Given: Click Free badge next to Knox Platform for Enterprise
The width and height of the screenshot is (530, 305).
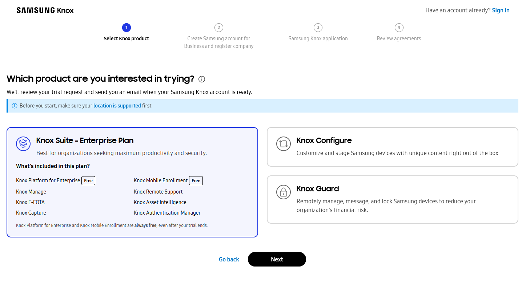Looking at the screenshot, I should [x=88, y=181].
